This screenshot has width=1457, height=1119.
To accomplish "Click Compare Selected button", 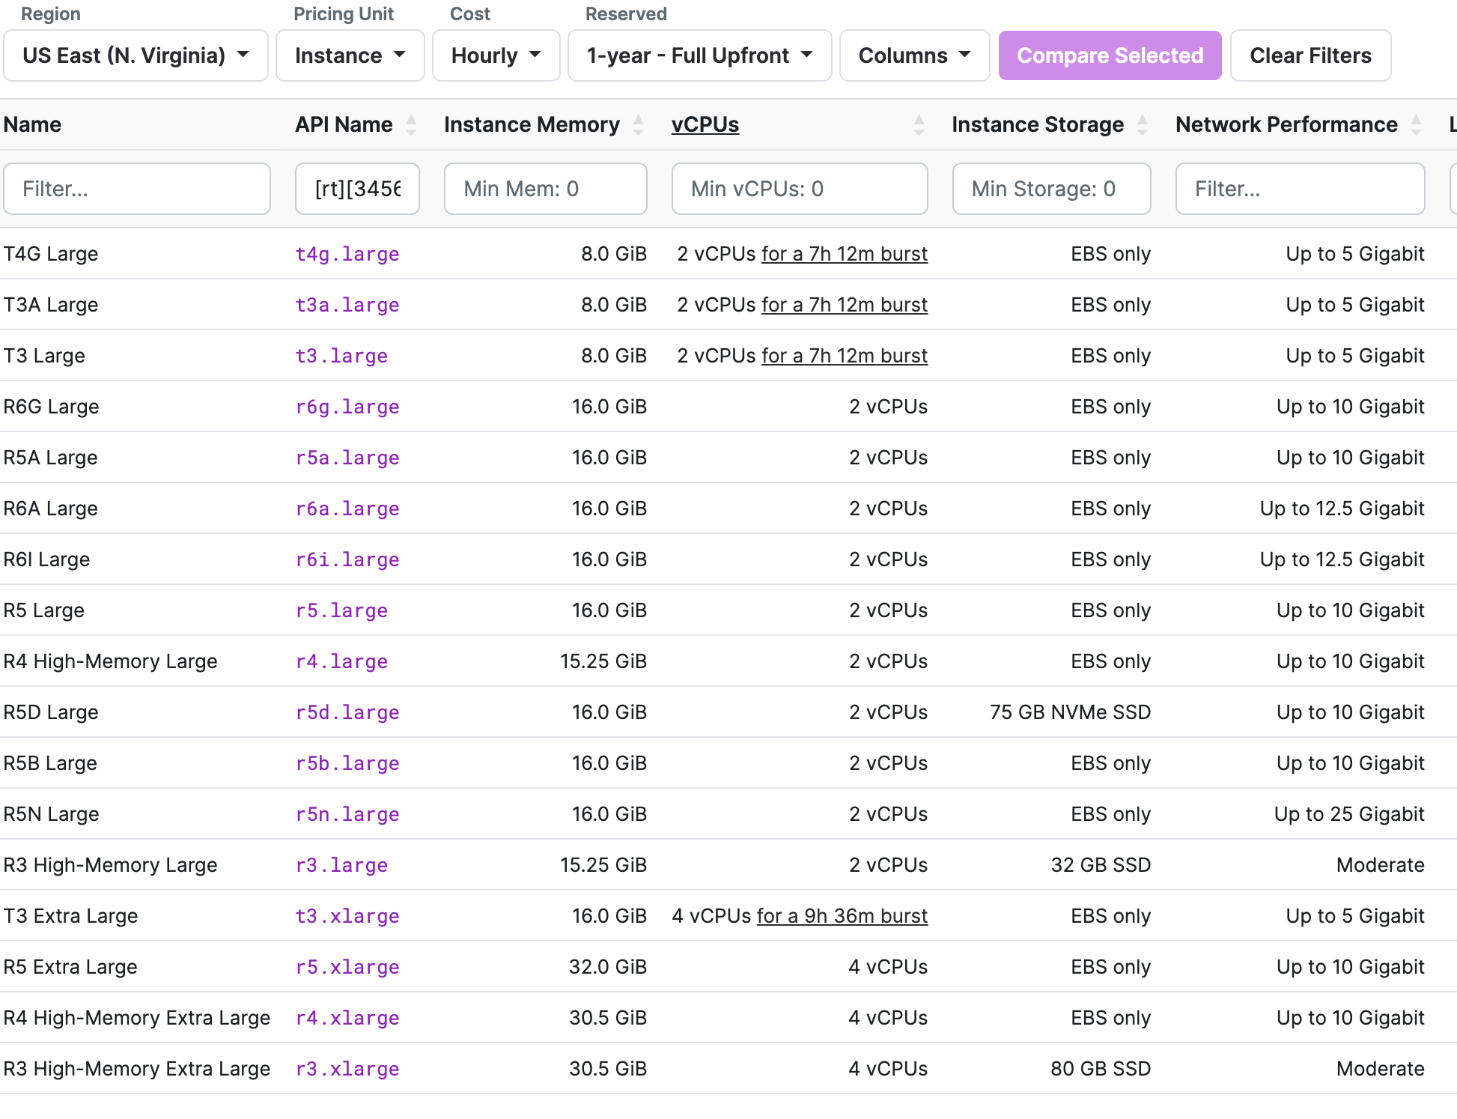I will click(1109, 54).
